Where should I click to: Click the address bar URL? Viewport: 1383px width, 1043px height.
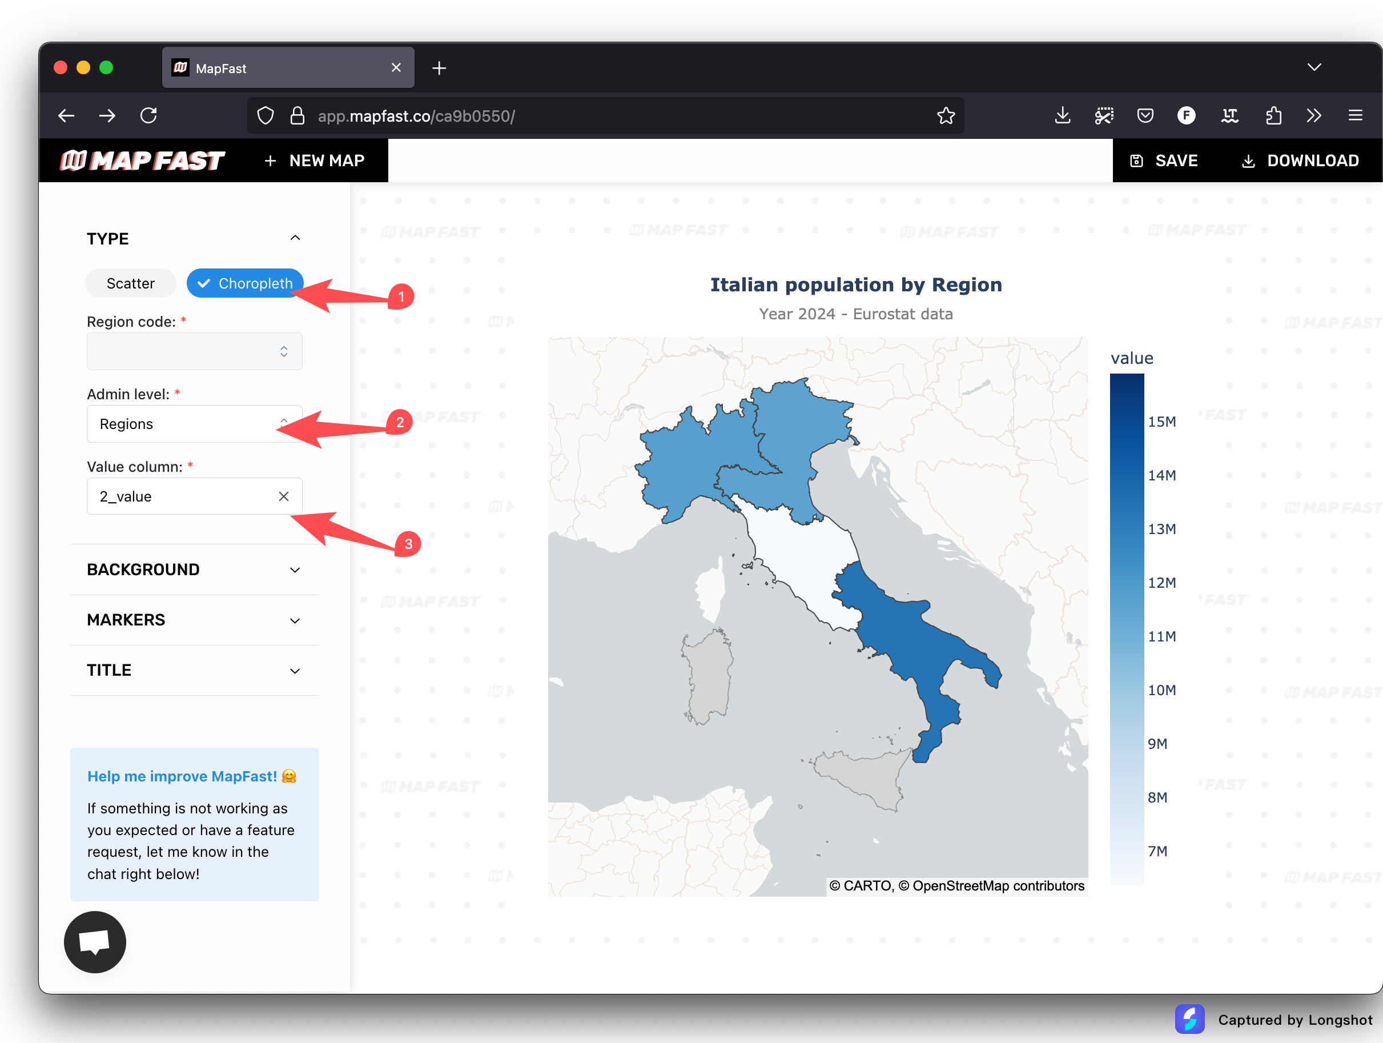click(416, 117)
